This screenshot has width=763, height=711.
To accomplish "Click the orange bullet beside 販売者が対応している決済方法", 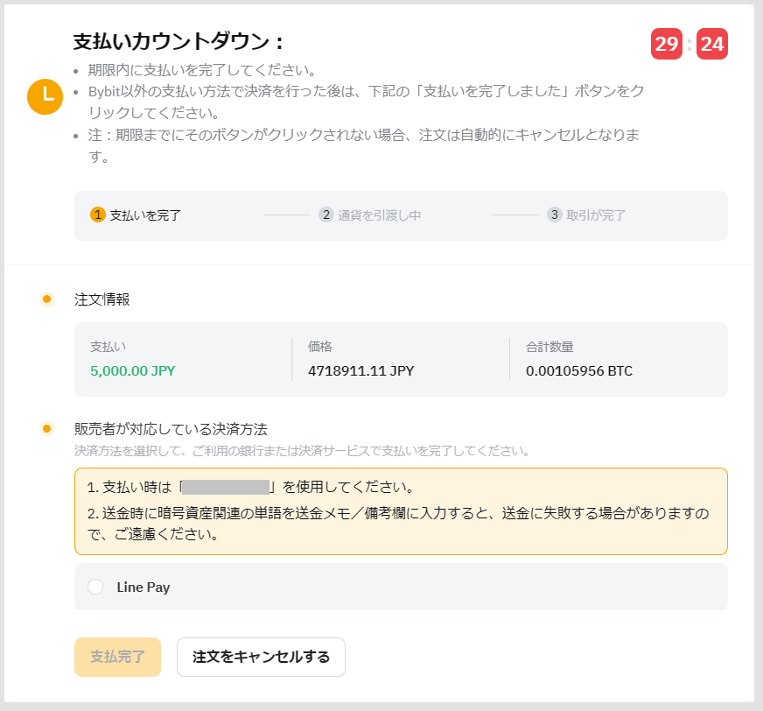I will tap(47, 429).
